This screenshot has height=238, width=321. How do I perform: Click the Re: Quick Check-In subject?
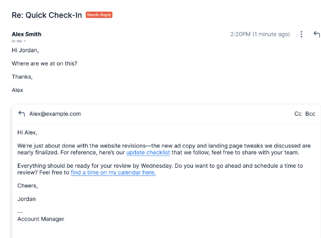tap(47, 15)
